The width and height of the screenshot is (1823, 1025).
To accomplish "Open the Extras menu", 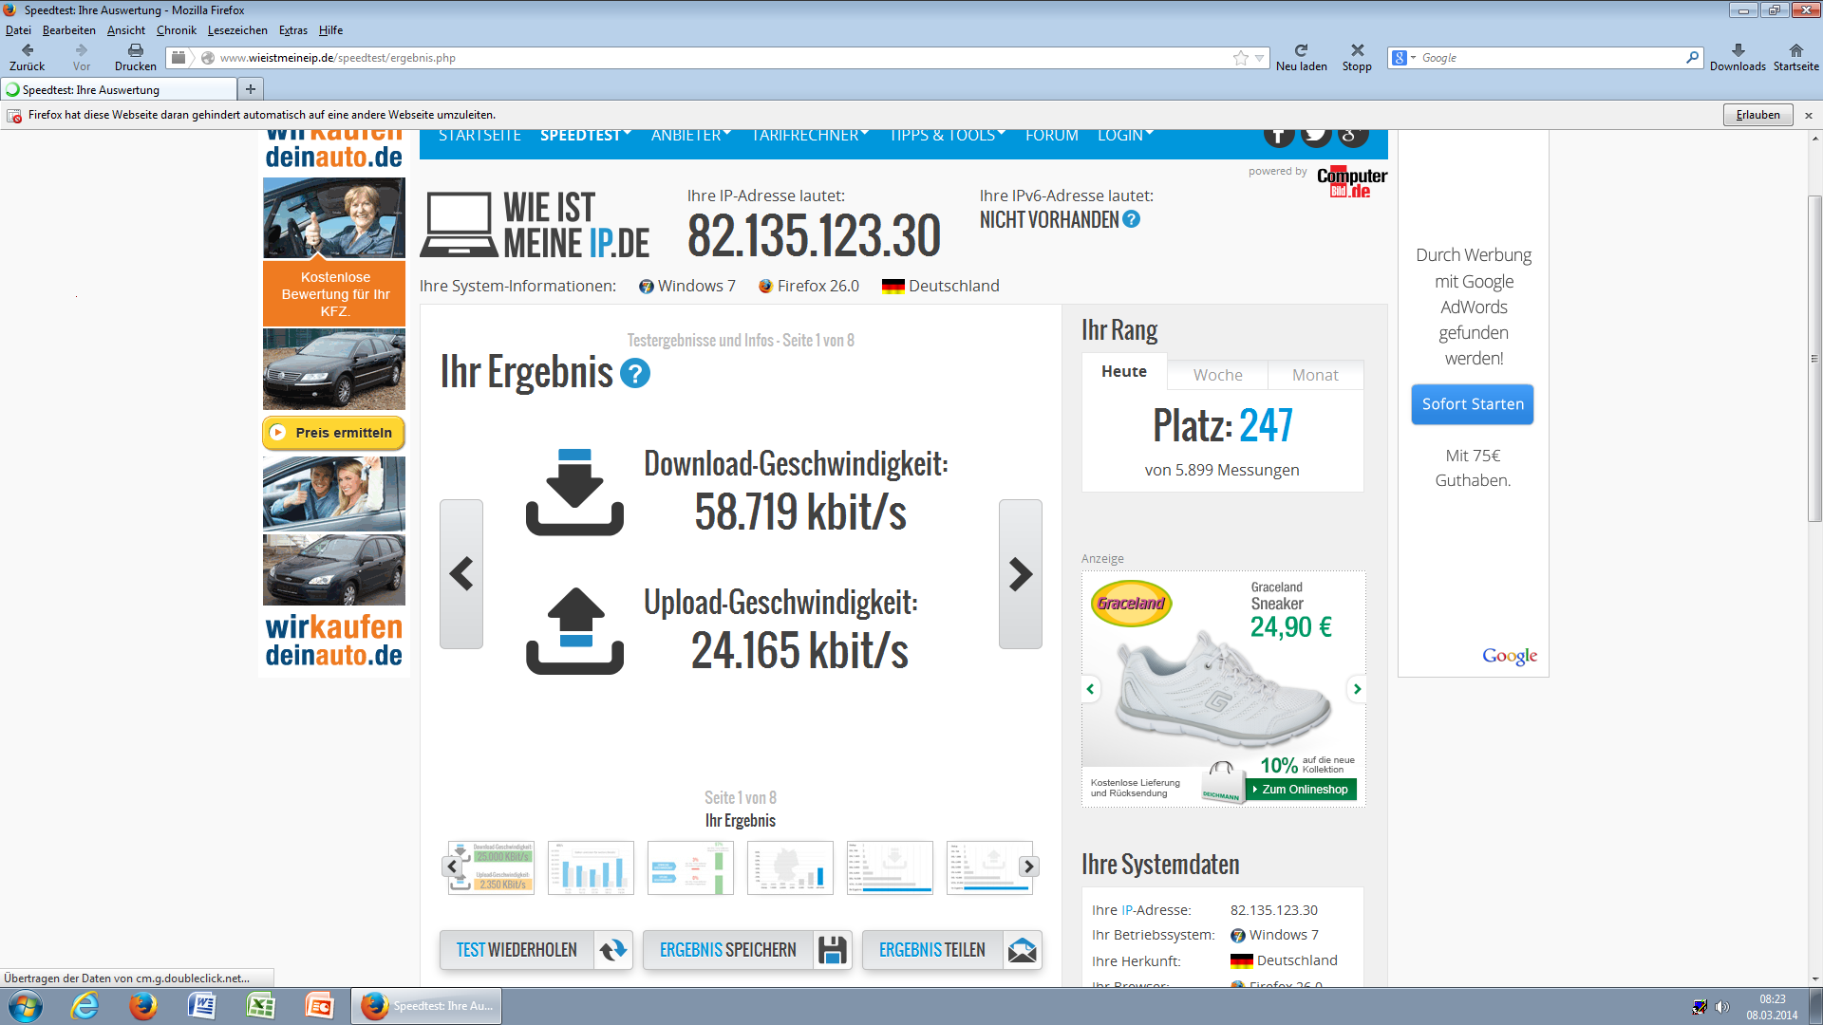I will click(293, 30).
